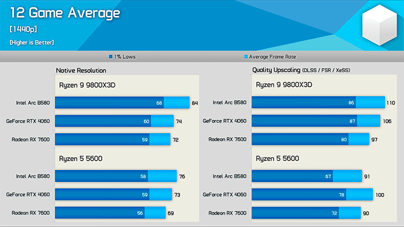The image size is (404, 227).
Task: Select GeForce RTX 4060 bar showing 74
Action: (x=114, y=121)
